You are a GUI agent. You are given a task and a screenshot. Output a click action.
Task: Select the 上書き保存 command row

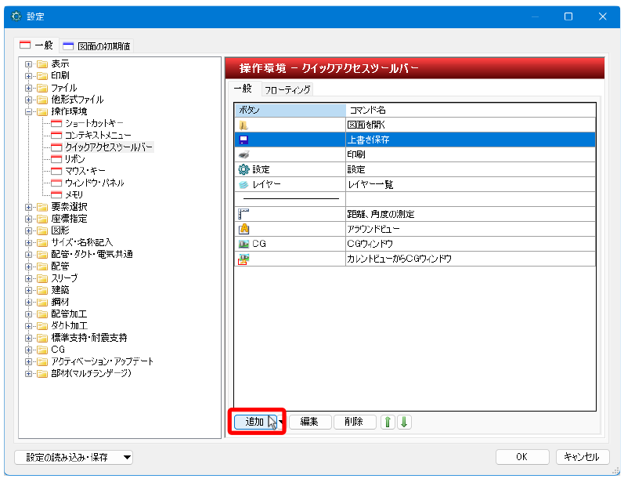415,140
